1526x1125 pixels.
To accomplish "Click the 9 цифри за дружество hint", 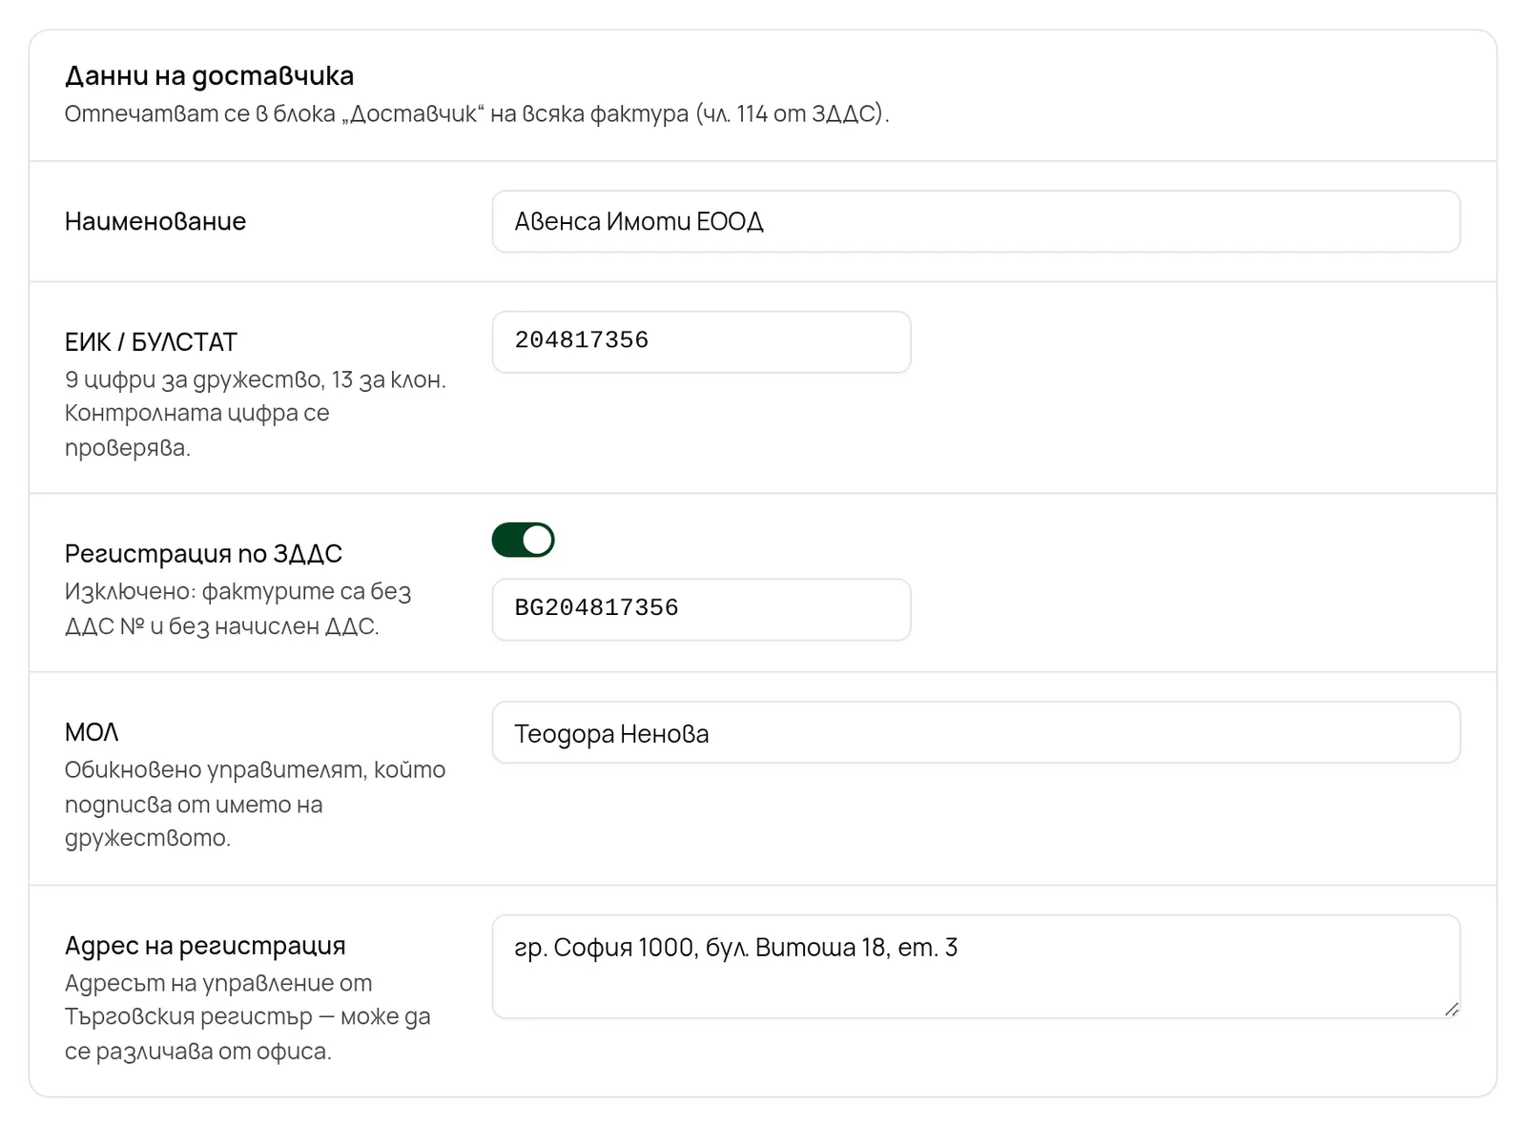I will 195,379.
